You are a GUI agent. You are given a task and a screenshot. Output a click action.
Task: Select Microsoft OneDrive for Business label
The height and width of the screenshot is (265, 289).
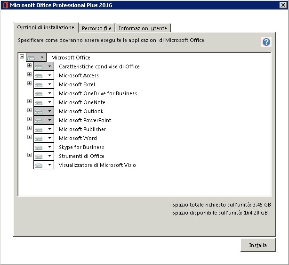click(98, 93)
